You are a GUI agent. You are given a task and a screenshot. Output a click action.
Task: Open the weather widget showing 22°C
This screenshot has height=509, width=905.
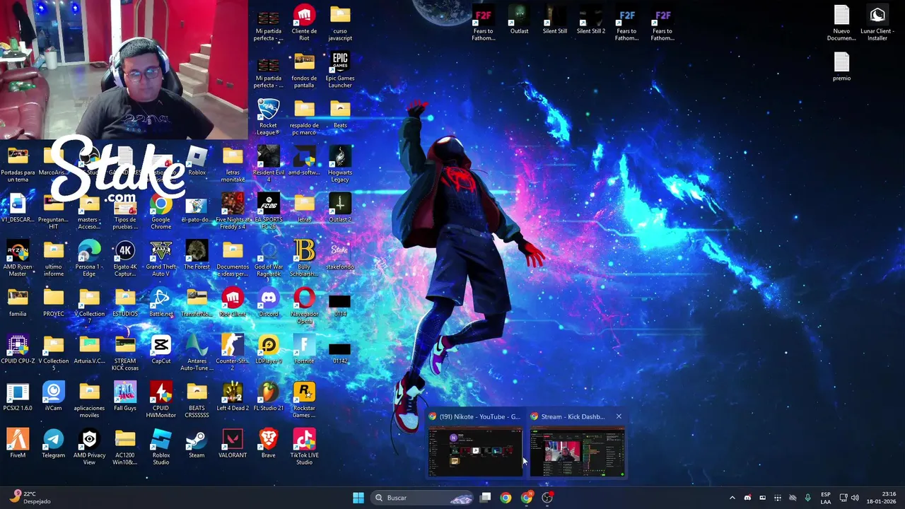point(30,498)
